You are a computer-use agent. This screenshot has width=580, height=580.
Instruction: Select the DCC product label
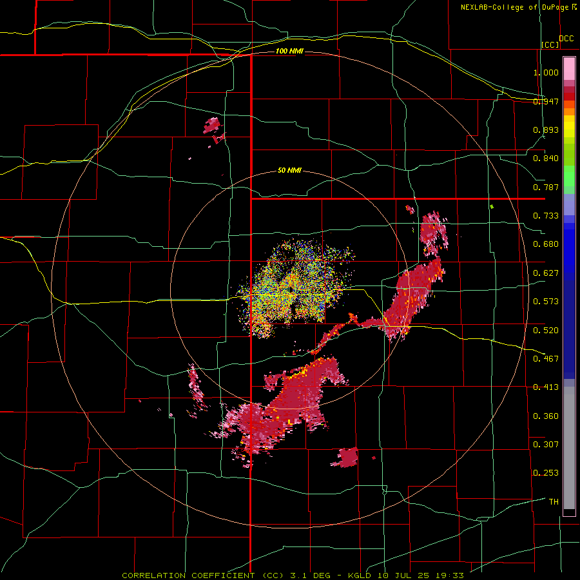click(x=566, y=39)
